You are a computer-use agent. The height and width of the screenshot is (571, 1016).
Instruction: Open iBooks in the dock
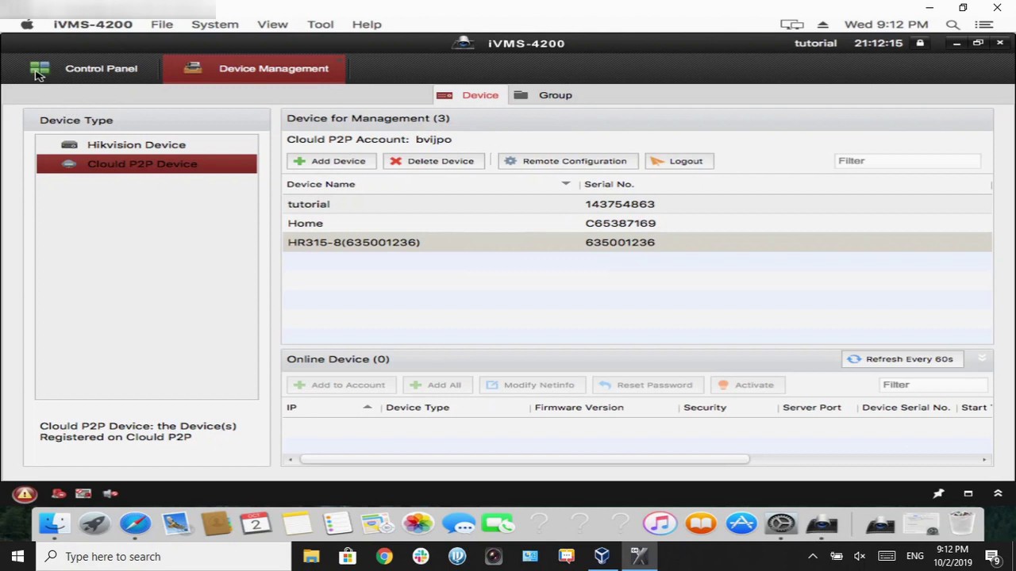(x=700, y=524)
